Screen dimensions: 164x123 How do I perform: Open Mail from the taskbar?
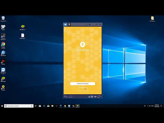coord(48,106)
